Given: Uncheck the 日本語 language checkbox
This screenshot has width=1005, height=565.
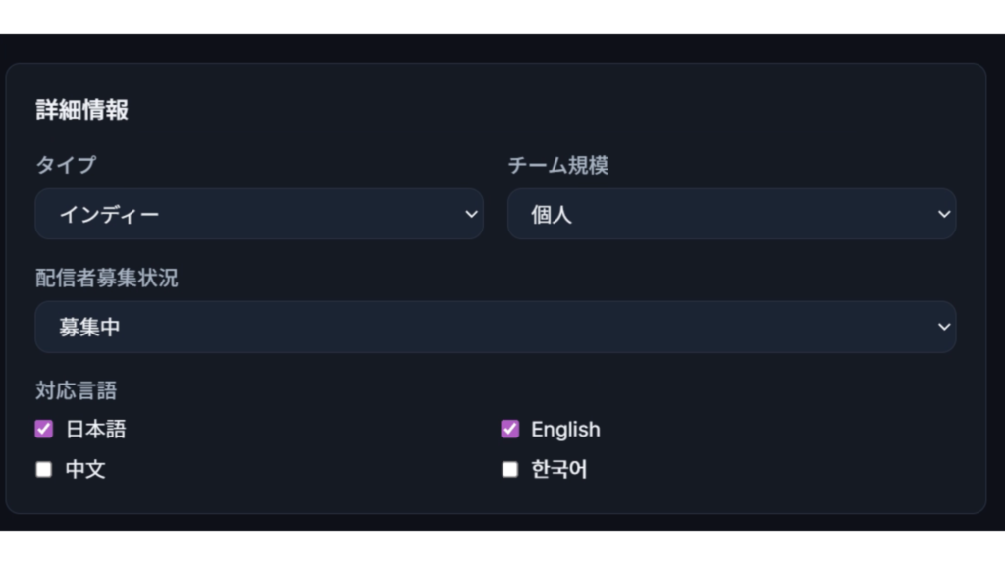Looking at the screenshot, I should click(44, 429).
